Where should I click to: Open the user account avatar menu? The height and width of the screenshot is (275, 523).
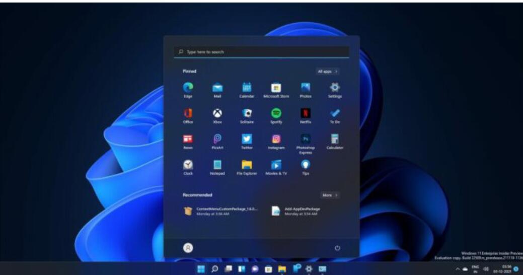[188, 248]
